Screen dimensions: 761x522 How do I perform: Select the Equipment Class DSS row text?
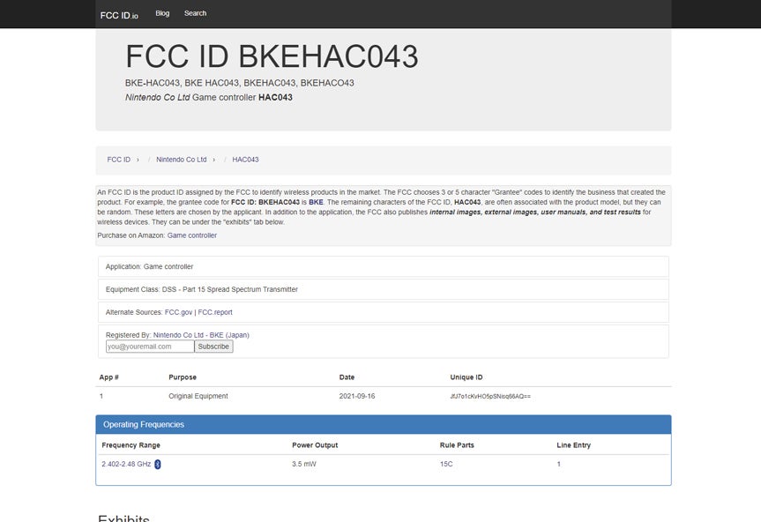[x=201, y=289]
